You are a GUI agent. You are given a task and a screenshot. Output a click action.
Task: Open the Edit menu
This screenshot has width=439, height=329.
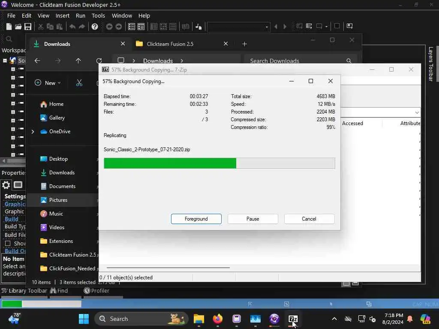tap(27, 16)
